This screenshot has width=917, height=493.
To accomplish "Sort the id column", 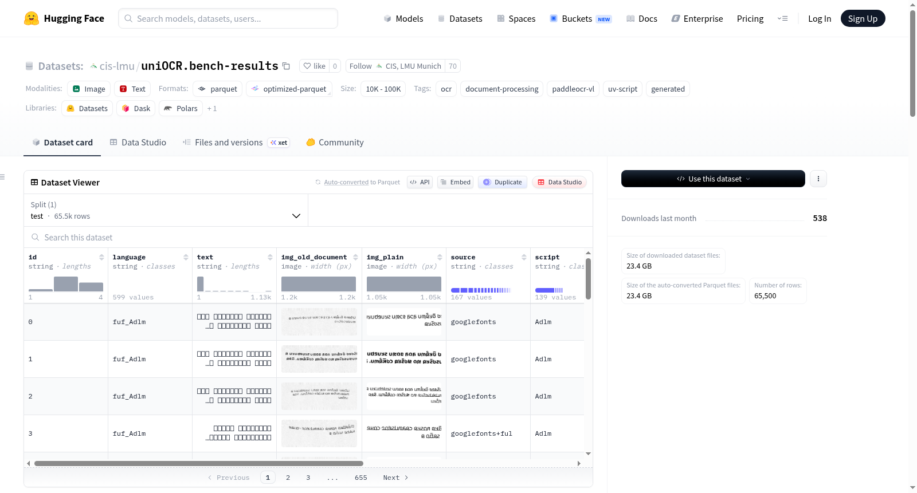I will 101,257.
